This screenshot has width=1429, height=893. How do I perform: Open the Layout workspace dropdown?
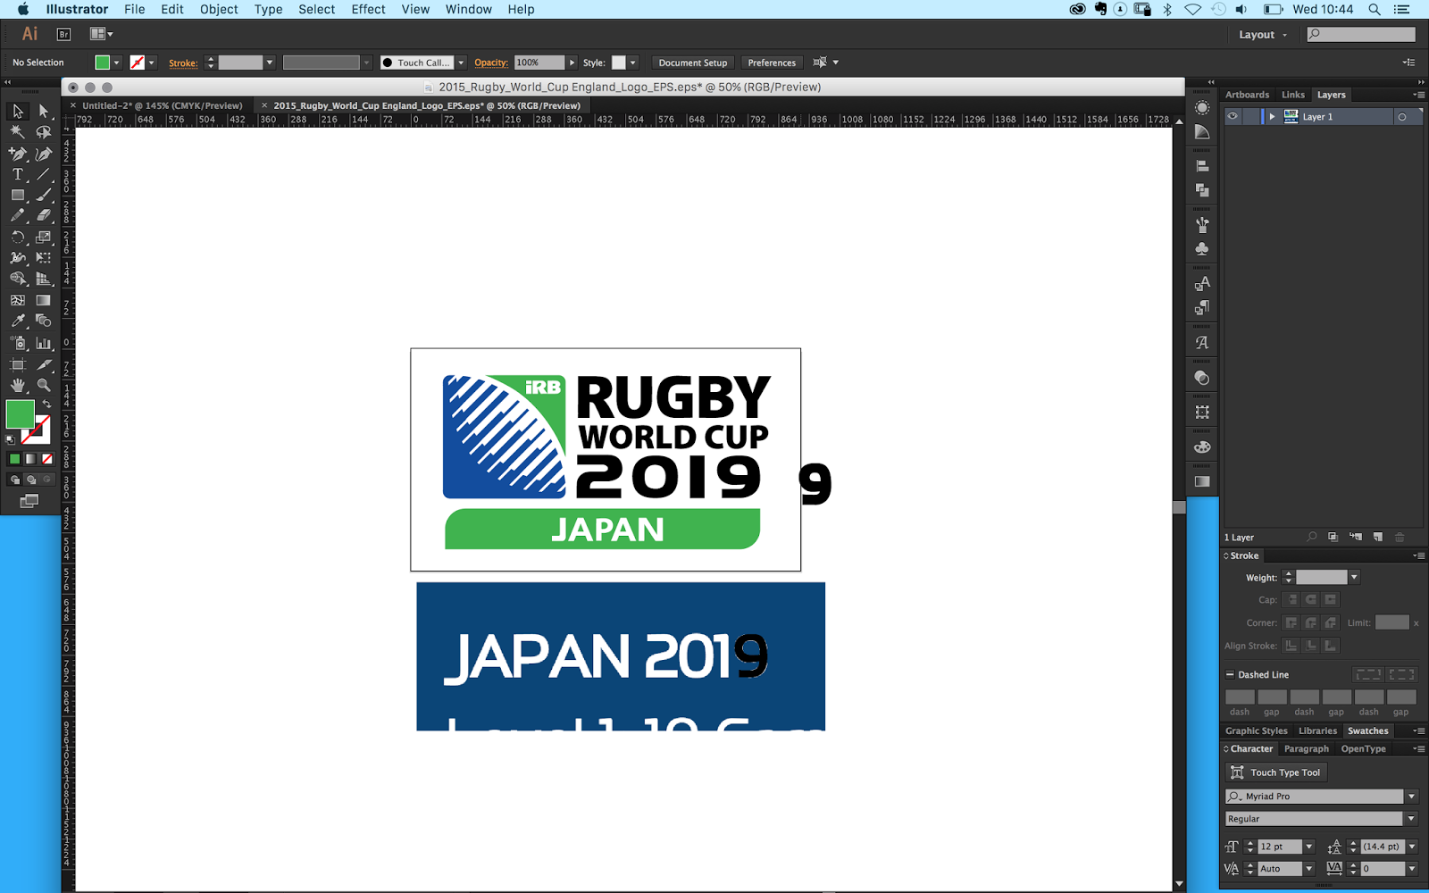(1263, 35)
